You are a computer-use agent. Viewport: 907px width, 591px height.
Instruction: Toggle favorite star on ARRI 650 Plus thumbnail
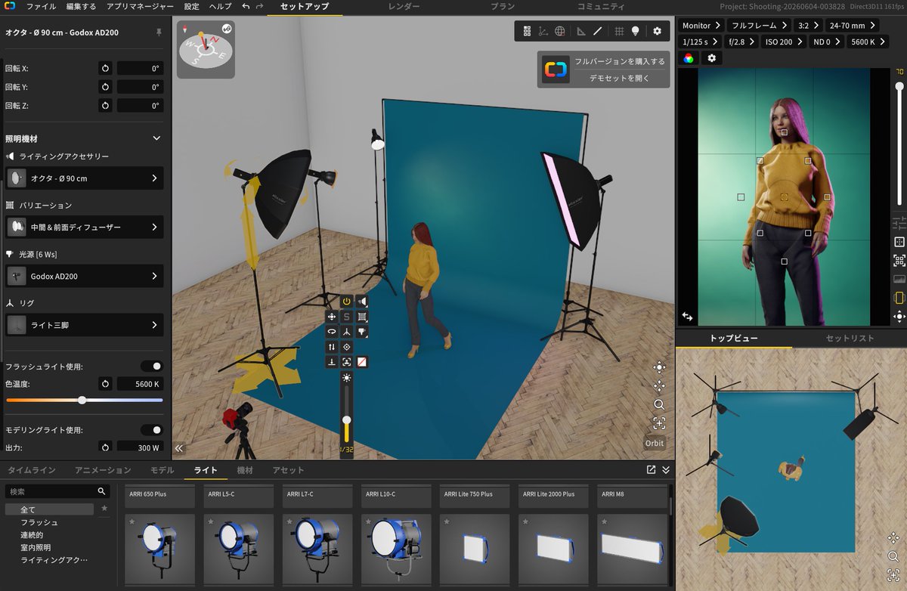132,521
